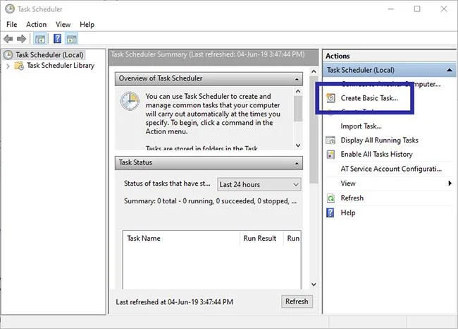
Task: Click the clock icon in Overview section
Action: (x=130, y=101)
